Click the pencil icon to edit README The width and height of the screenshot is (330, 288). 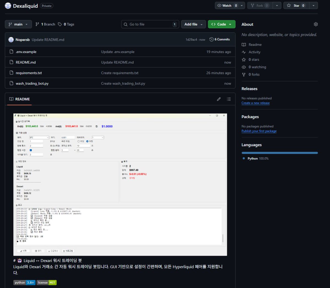click(219, 99)
